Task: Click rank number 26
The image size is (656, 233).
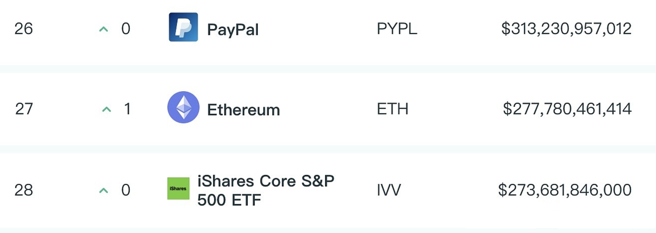Action: [x=24, y=29]
